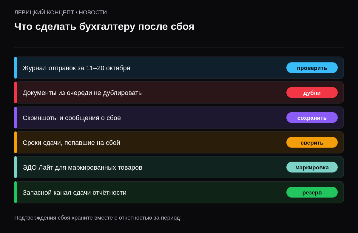Click the «ЛЕВИЦКИЙ КОНЦЕПТ / НОВОСТИ» breadcrumb
This screenshot has height=233, width=358.
click(61, 13)
